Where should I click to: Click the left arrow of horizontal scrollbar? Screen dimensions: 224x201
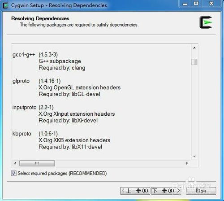(x=15, y=163)
